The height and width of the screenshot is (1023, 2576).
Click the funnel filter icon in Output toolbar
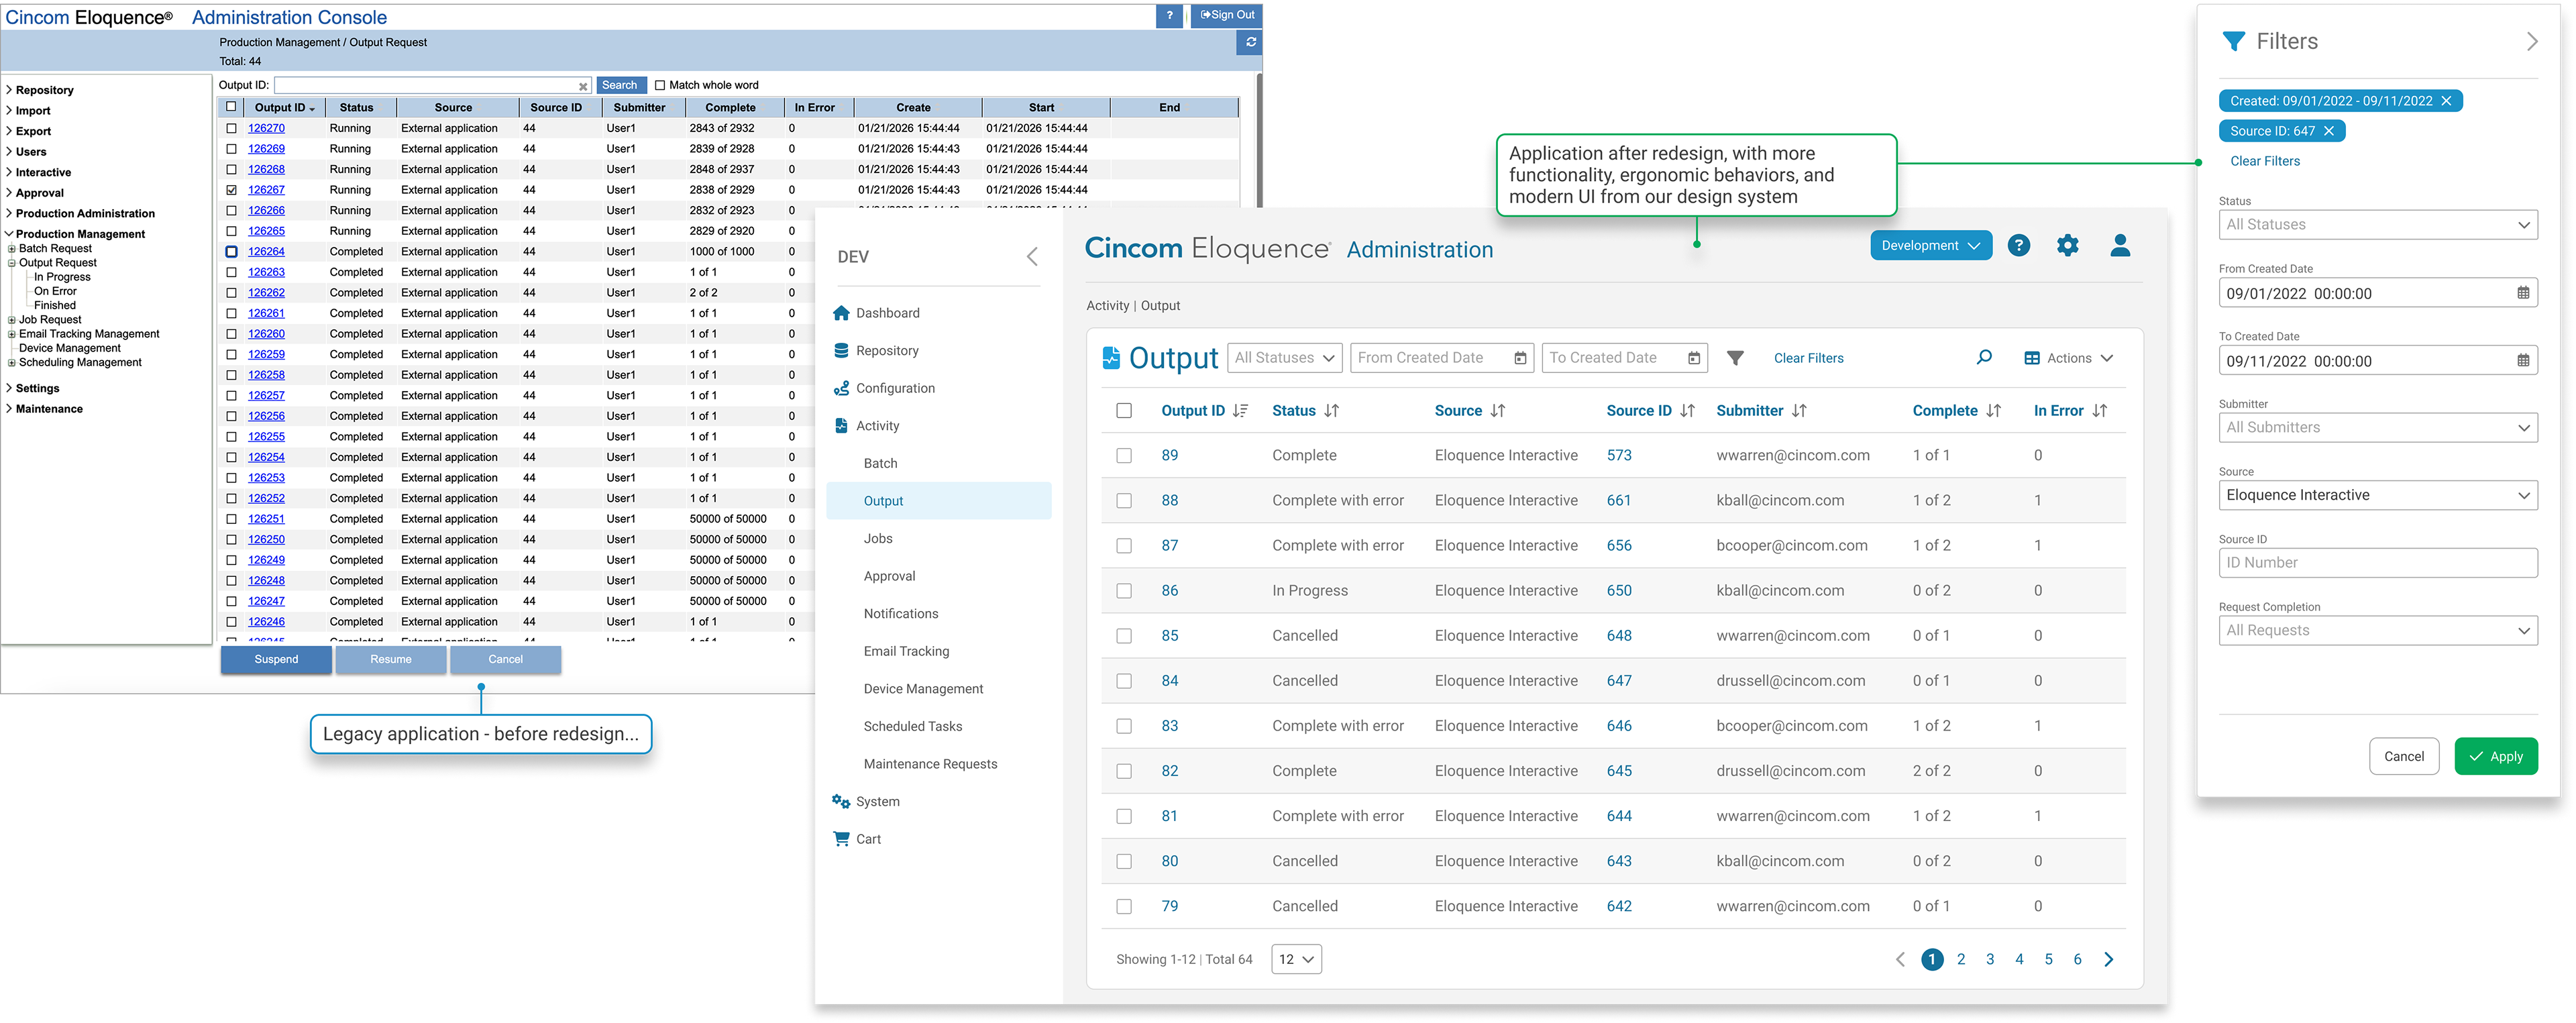click(1735, 358)
